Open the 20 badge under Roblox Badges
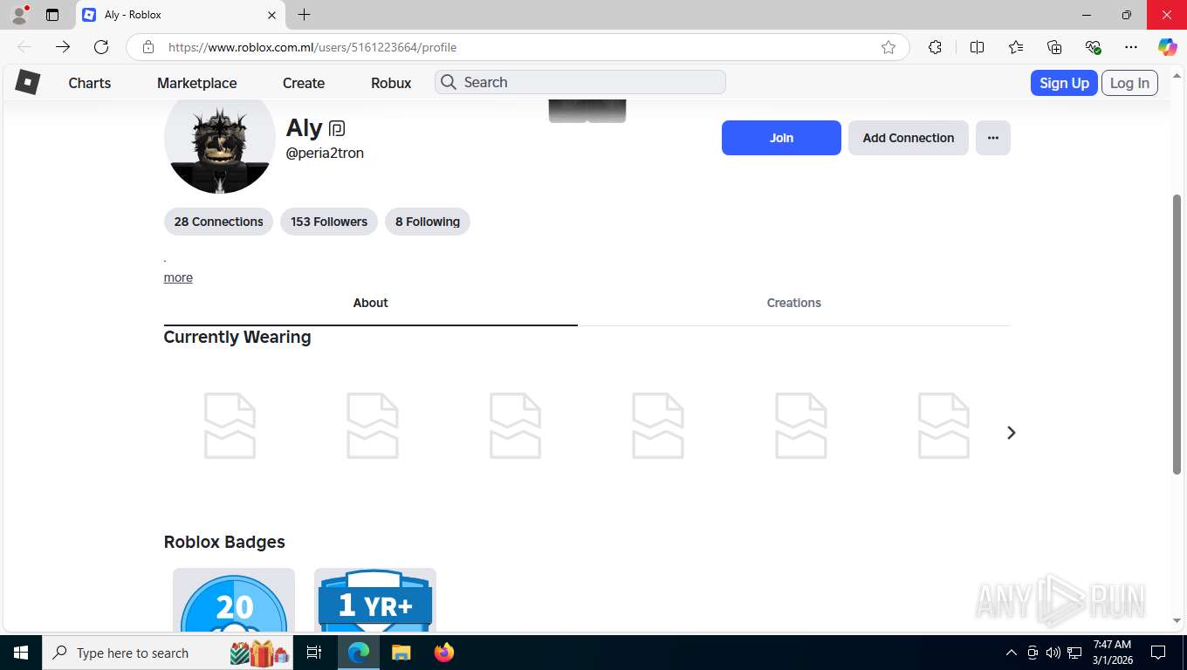The image size is (1187, 670). [x=234, y=600]
